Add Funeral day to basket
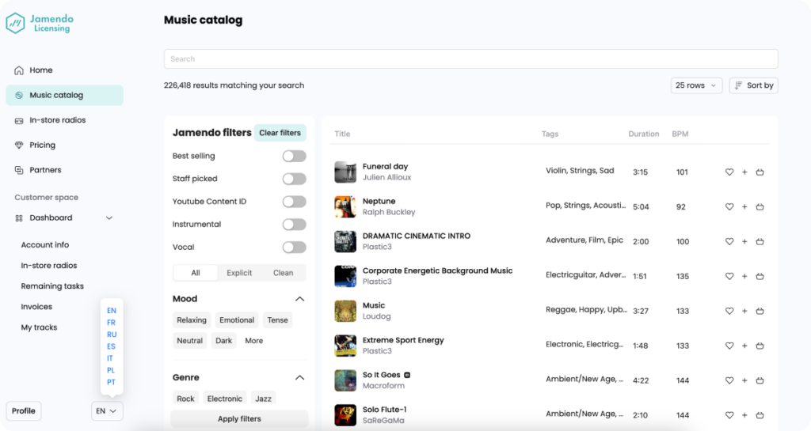Viewport: 811px width, 431px height. point(760,172)
